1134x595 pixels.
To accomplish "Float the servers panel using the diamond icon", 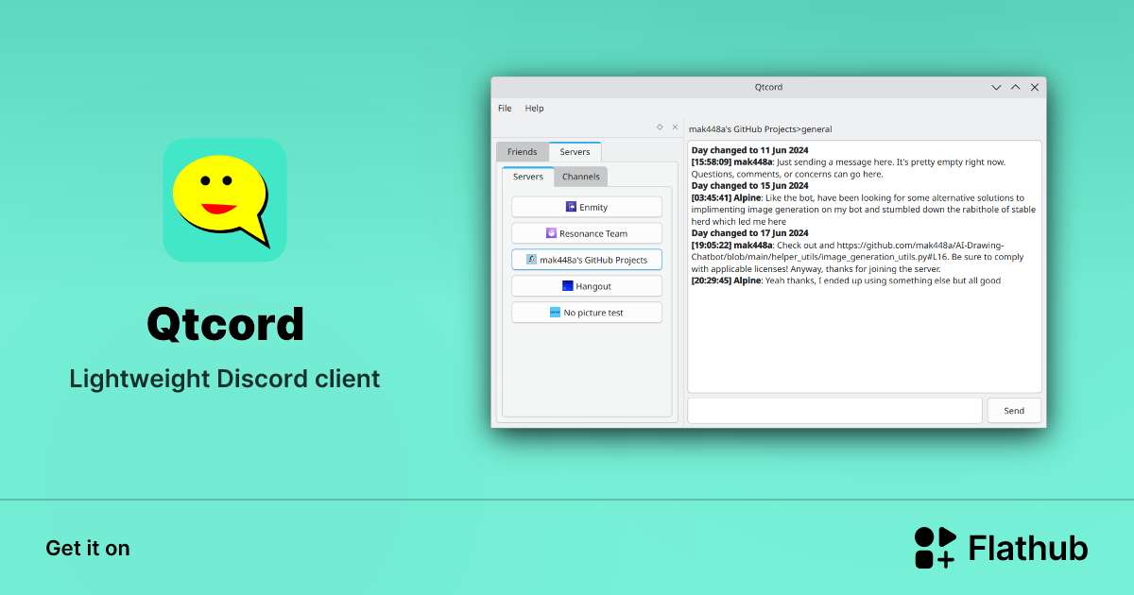I will point(659,126).
